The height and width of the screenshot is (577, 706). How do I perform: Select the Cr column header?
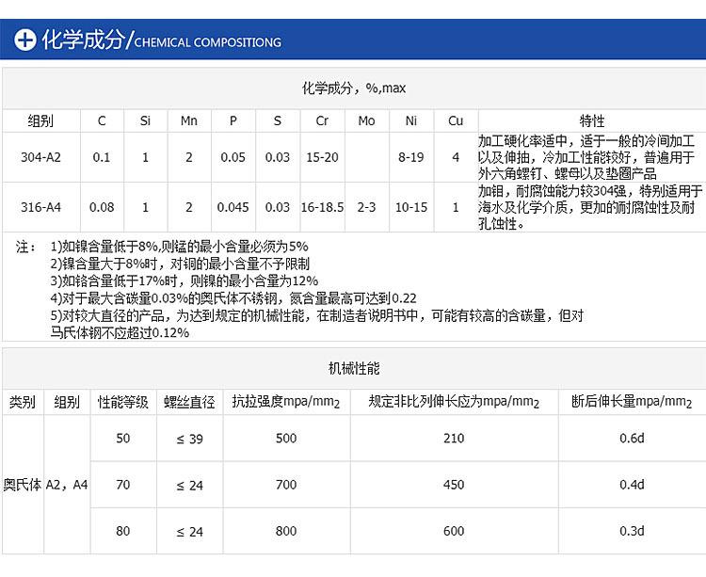tap(322, 120)
